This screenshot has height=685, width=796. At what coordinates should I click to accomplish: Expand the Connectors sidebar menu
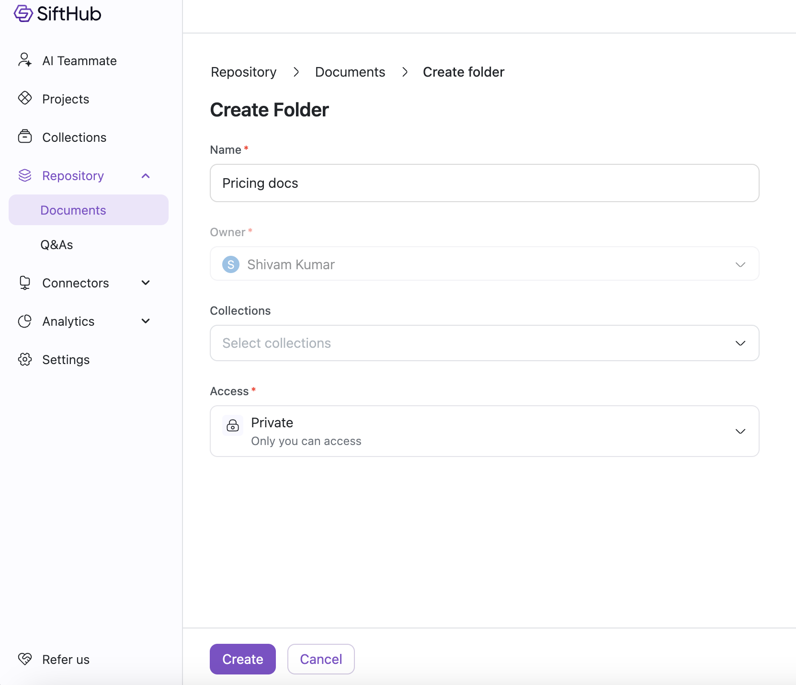point(146,283)
